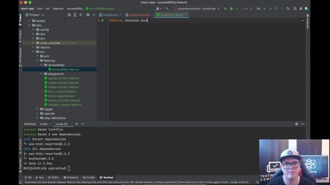This screenshot has height=185, width=330.
Task: Click the Terminal tool window tab
Action: (x=107, y=177)
